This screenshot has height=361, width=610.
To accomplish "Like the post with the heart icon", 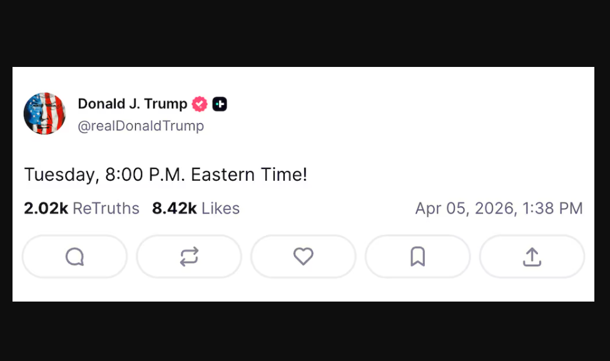I will coord(303,257).
